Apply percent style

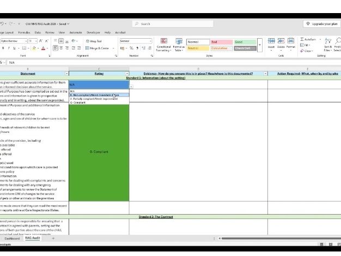pyautogui.click(x=131, y=48)
